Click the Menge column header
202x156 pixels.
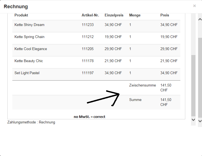coord(135,15)
